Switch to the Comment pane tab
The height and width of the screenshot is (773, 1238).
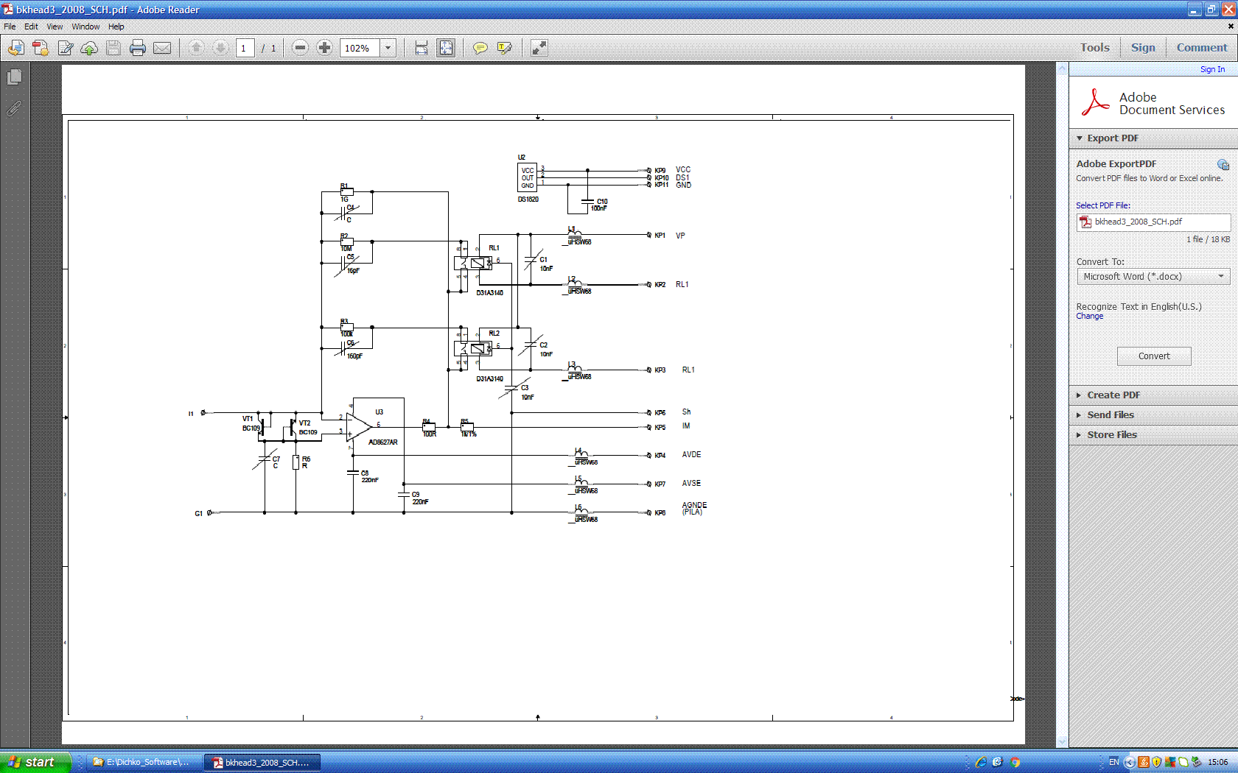1201,48
